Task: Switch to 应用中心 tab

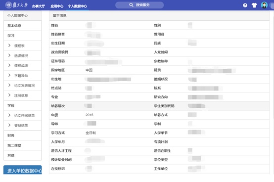Action: [57, 6]
